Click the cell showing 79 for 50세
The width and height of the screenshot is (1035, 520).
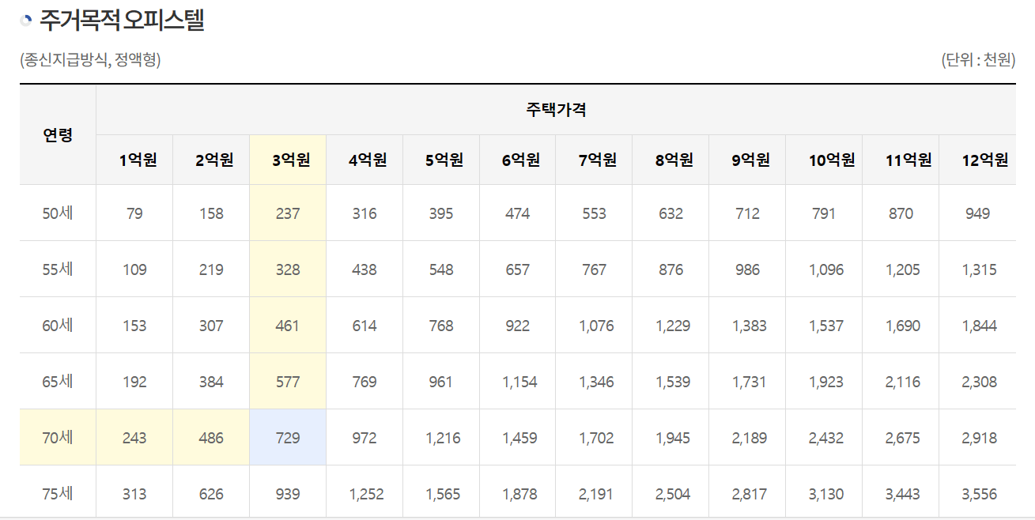134,213
